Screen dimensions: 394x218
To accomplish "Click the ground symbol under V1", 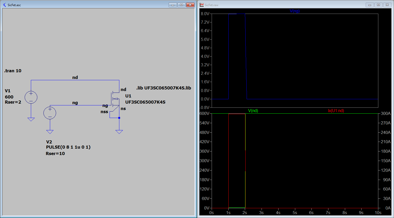I will click(x=31, y=119).
